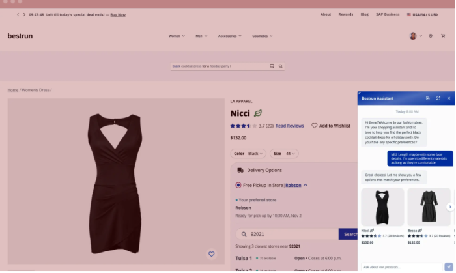The height and width of the screenshot is (273, 456).
Task: Open the Size 44 dropdown
Action: point(284,154)
